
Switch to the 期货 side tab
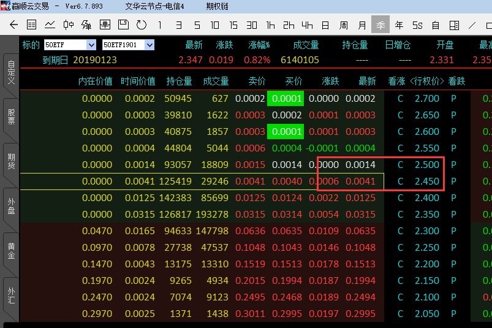11,164
